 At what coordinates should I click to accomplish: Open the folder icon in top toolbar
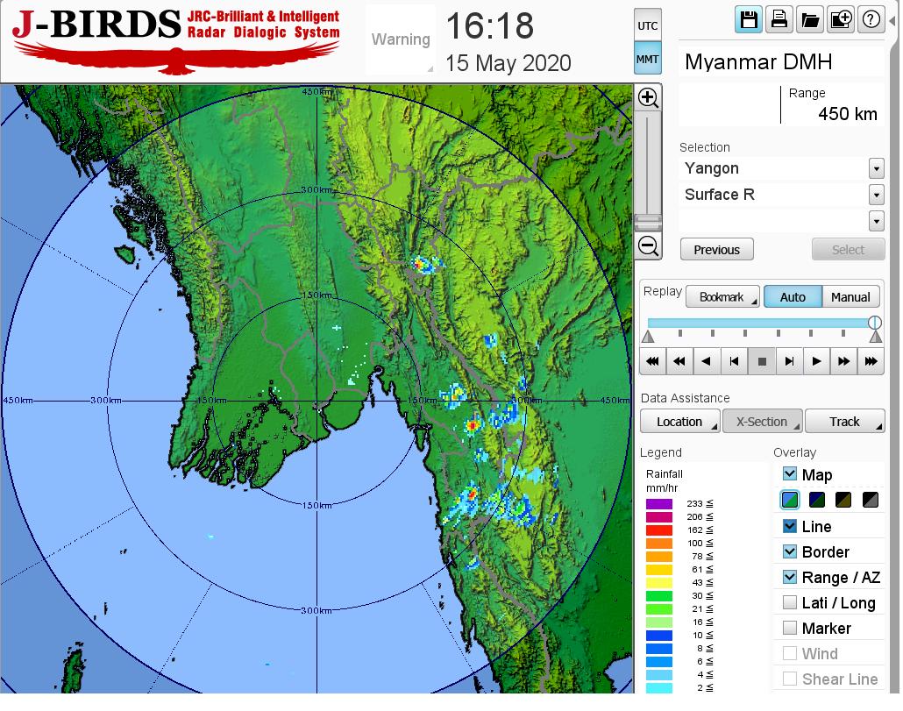coord(809,19)
